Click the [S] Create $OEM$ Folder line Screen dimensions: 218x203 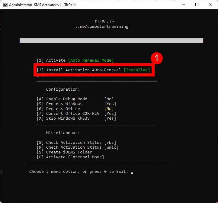point(64,152)
